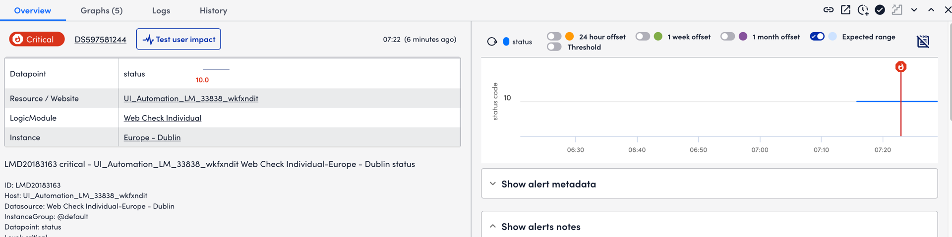
Task: Click orange 24 hour offset color dot
Action: [569, 36]
